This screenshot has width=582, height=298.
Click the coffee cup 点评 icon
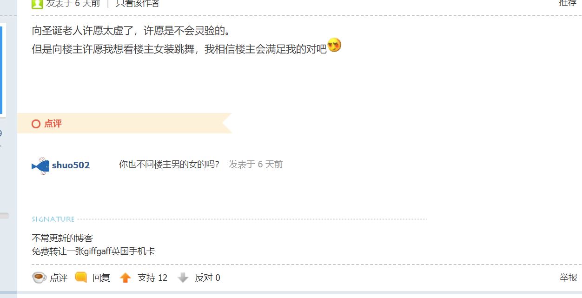[x=39, y=278]
